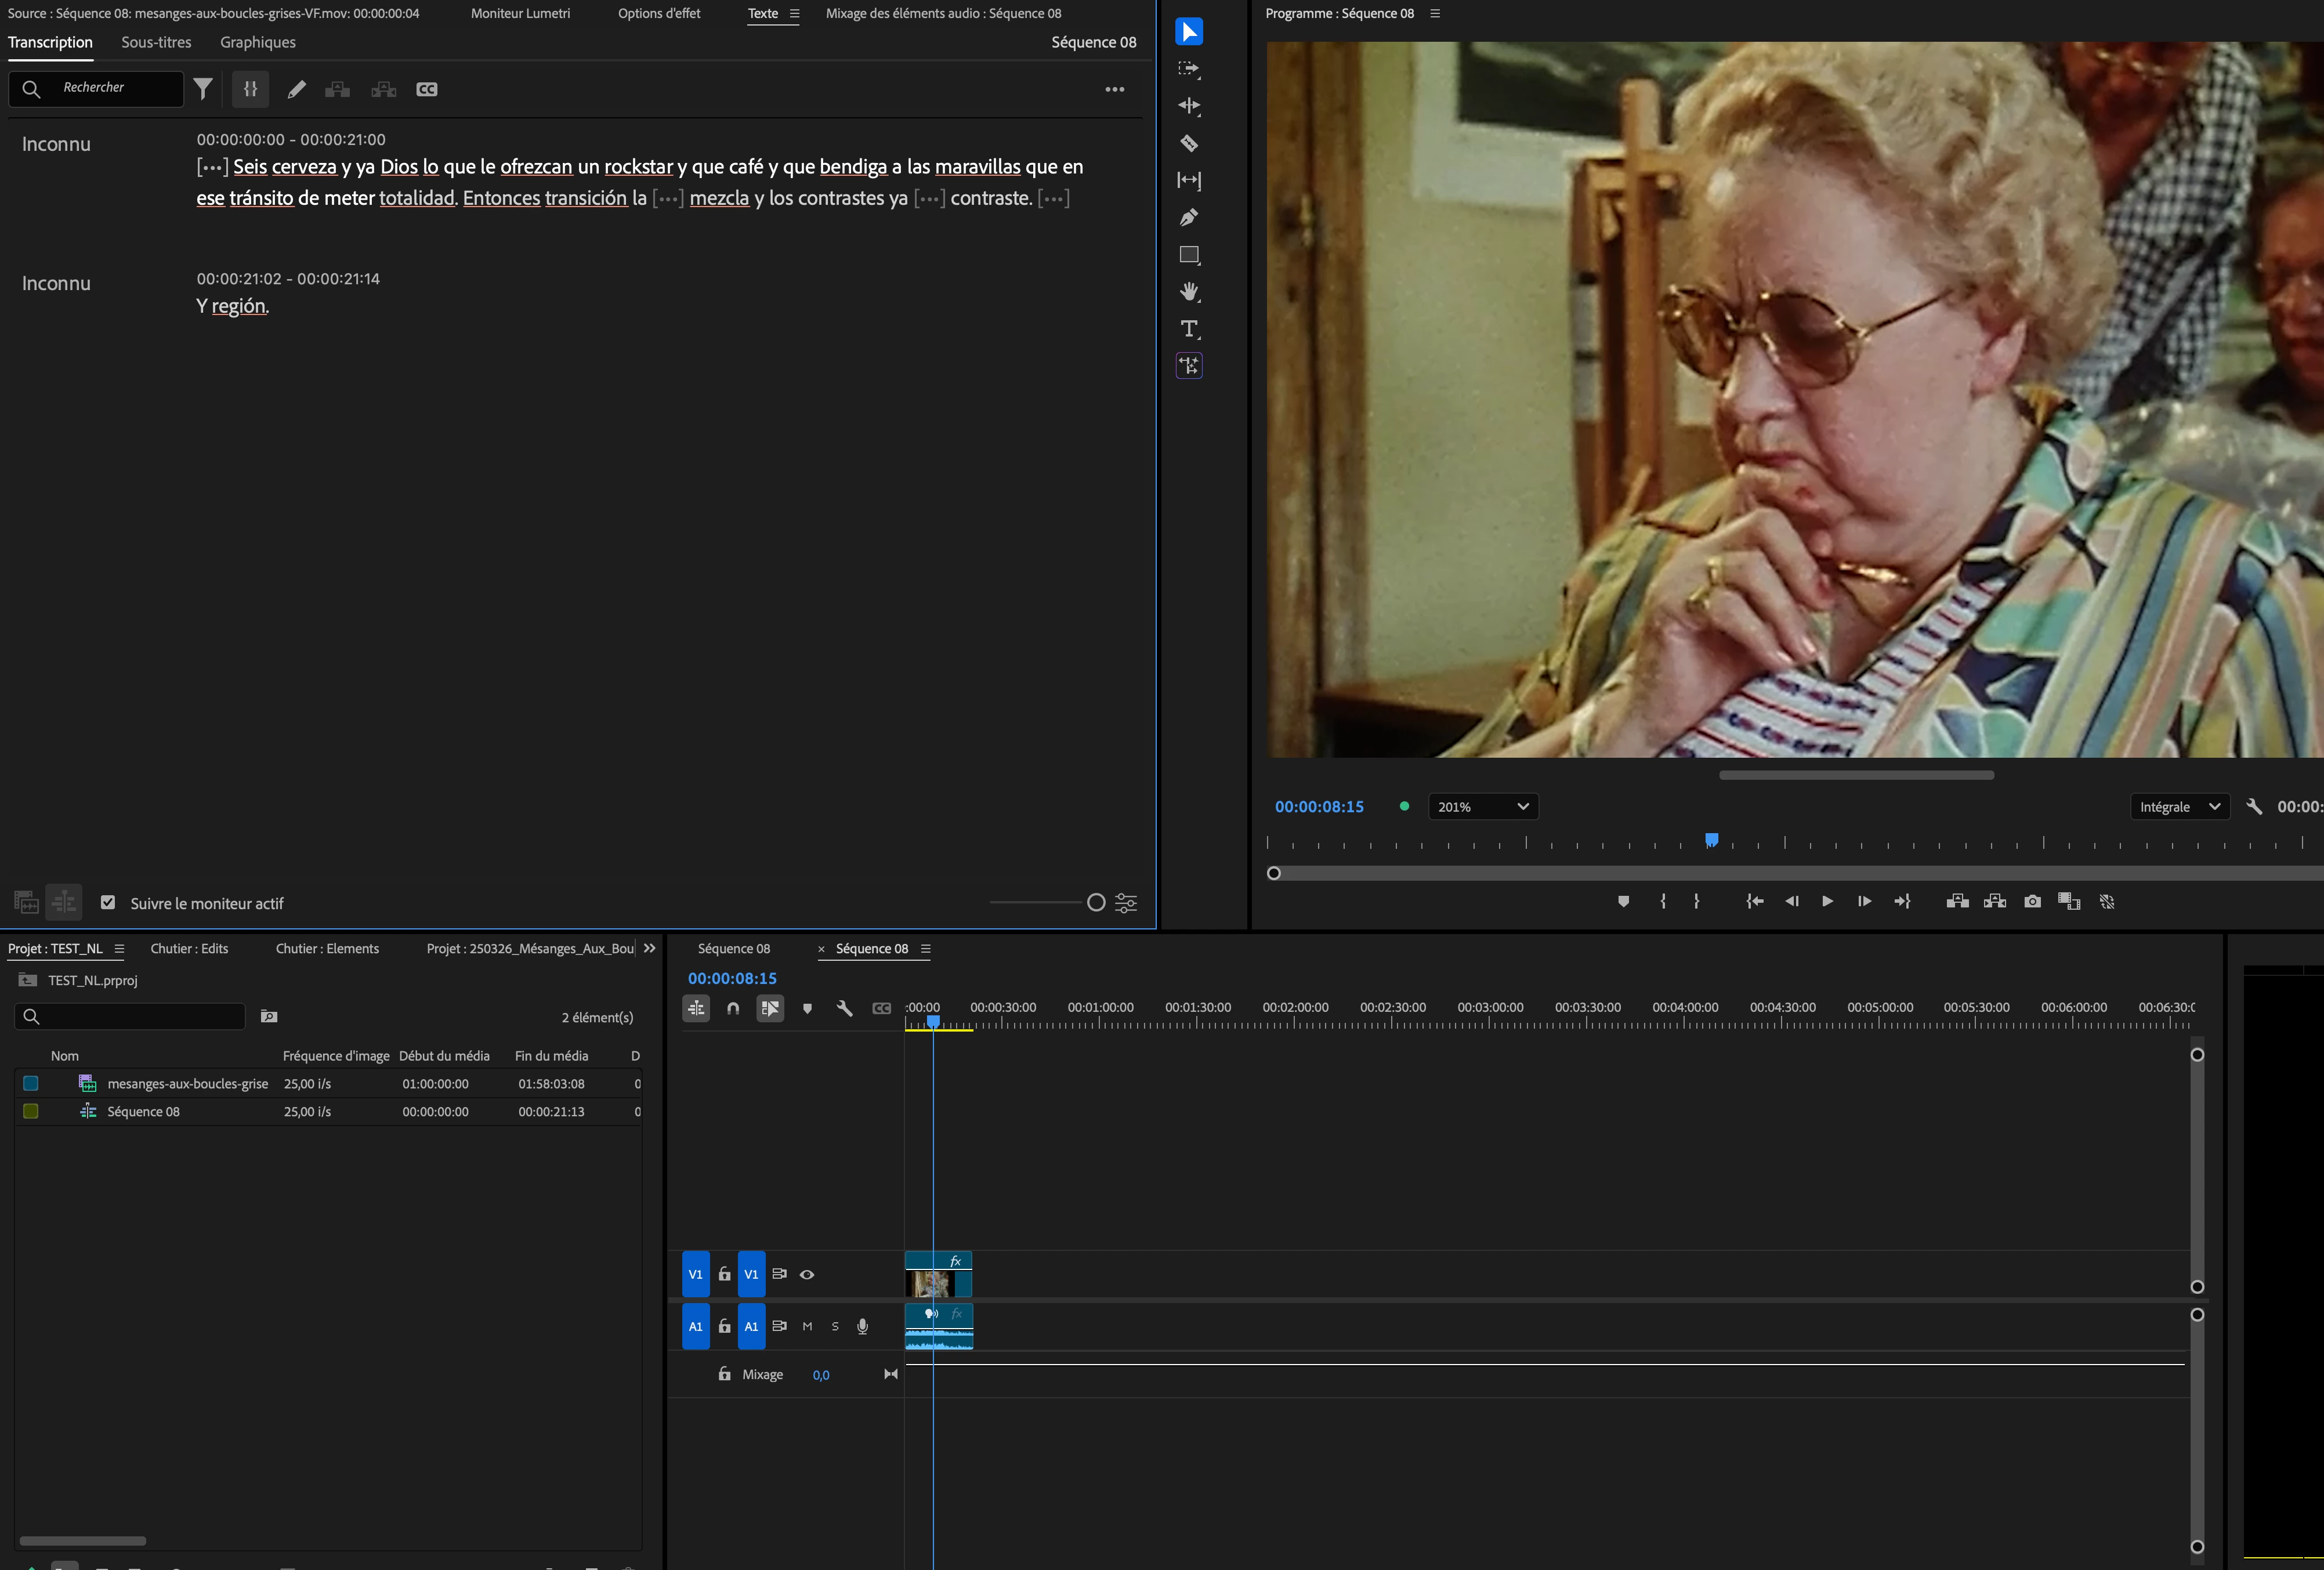The height and width of the screenshot is (1570, 2324).
Task: Click the word rockstar in transcript
Action: tap(638, 167)
